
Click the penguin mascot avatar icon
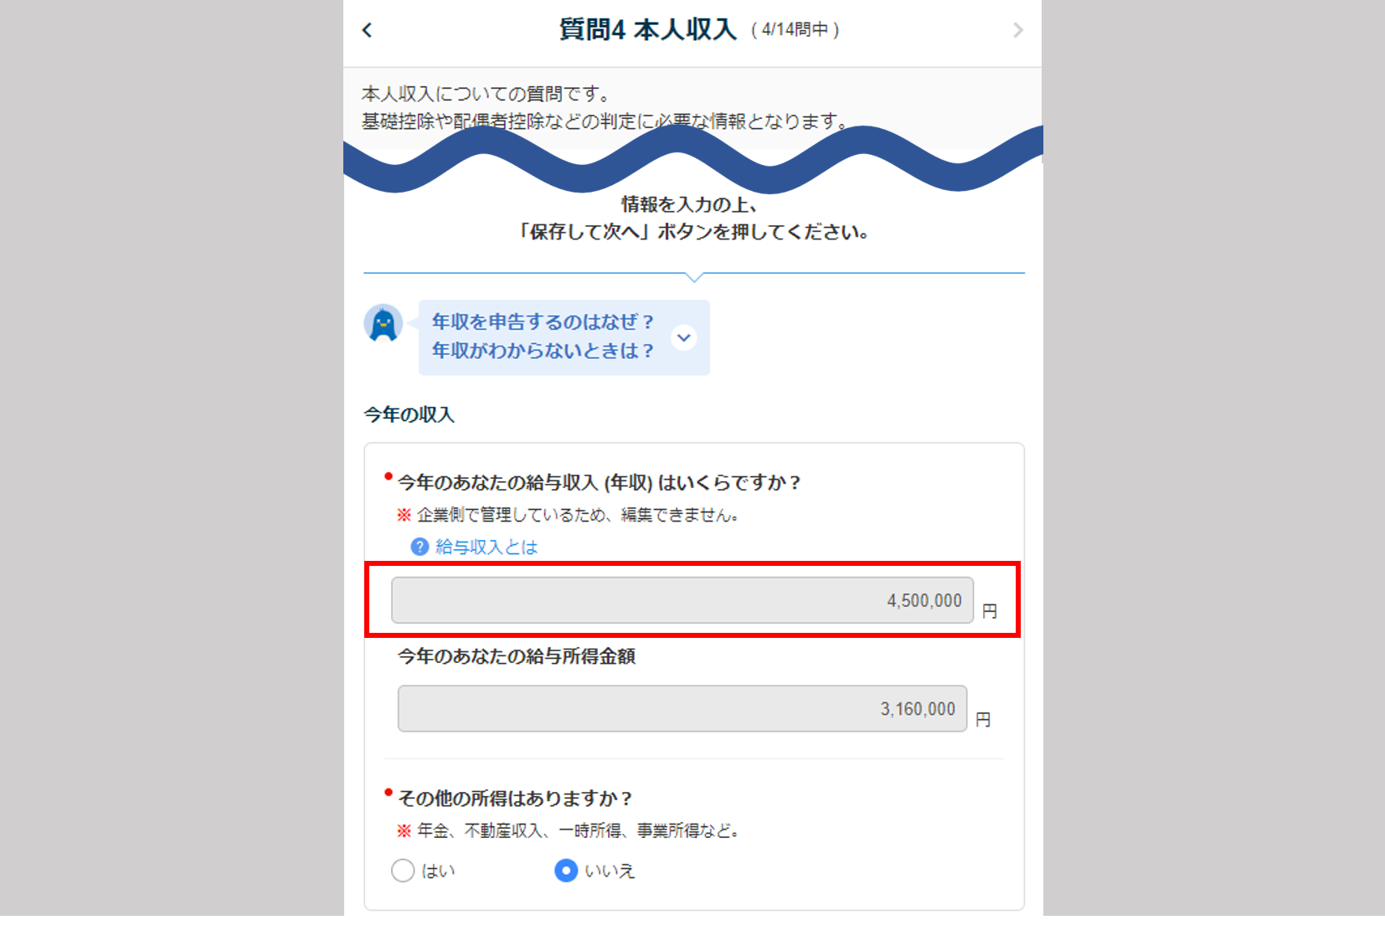click(384, 323)
